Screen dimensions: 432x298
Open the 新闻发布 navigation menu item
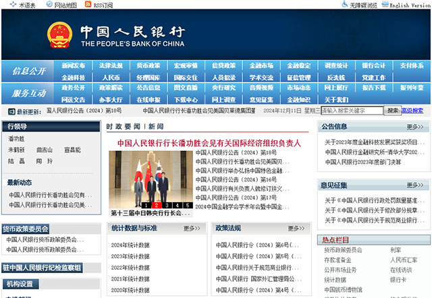(x=74, y=66)
